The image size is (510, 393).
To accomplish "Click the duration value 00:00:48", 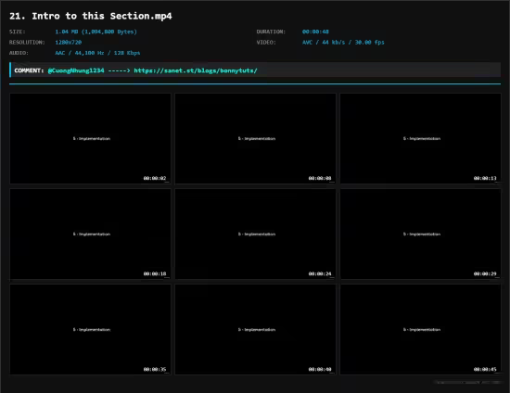I will [x=315, y=32].
